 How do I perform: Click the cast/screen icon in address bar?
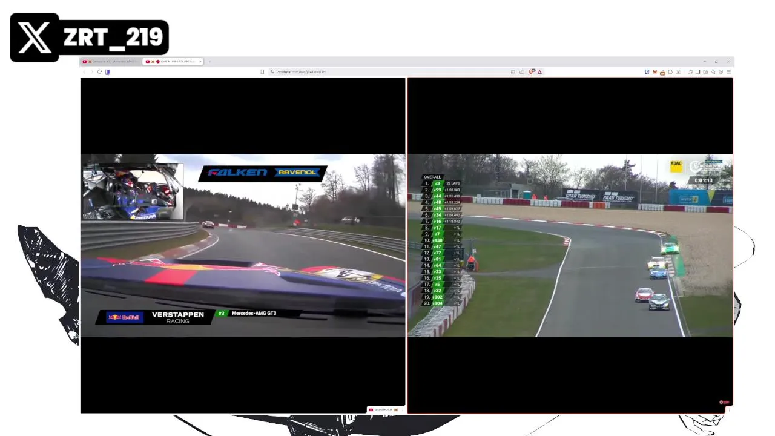[x=513, y=72]
